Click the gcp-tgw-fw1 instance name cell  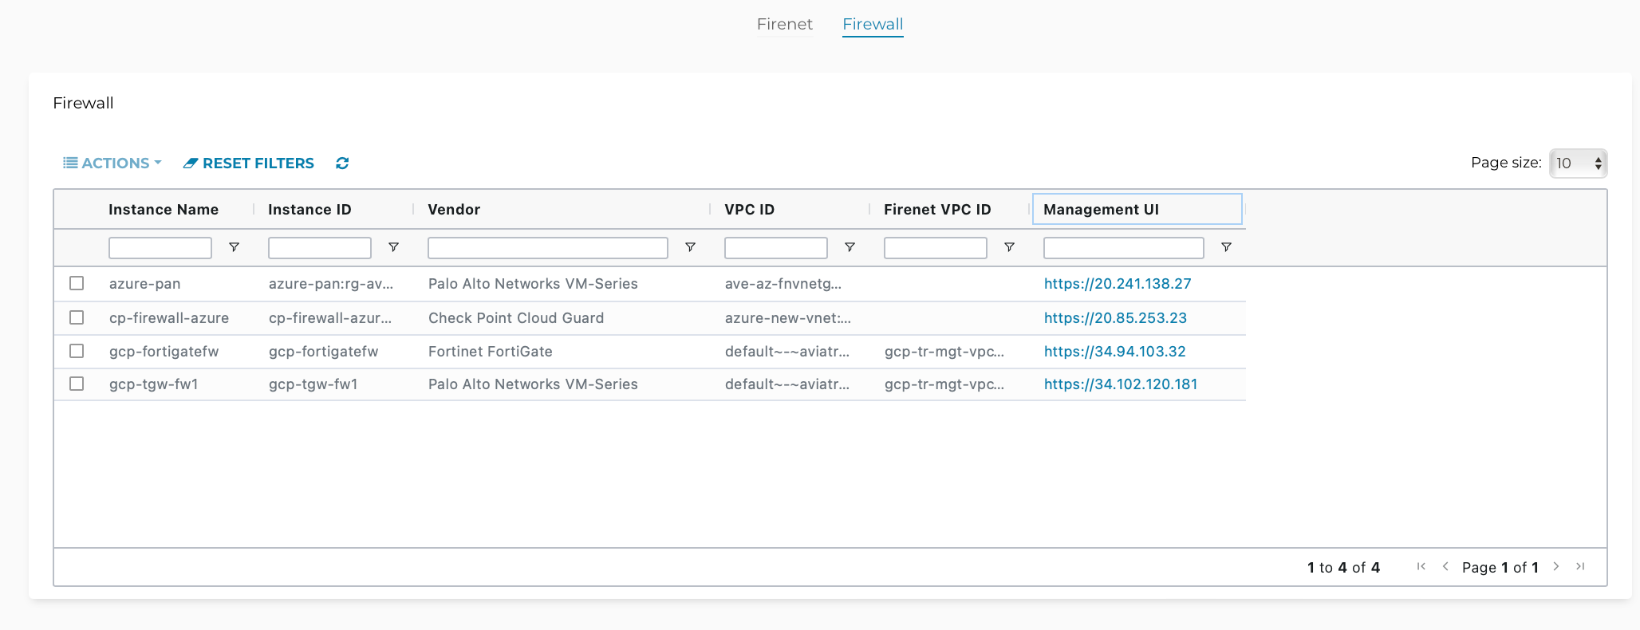(154, 384)
